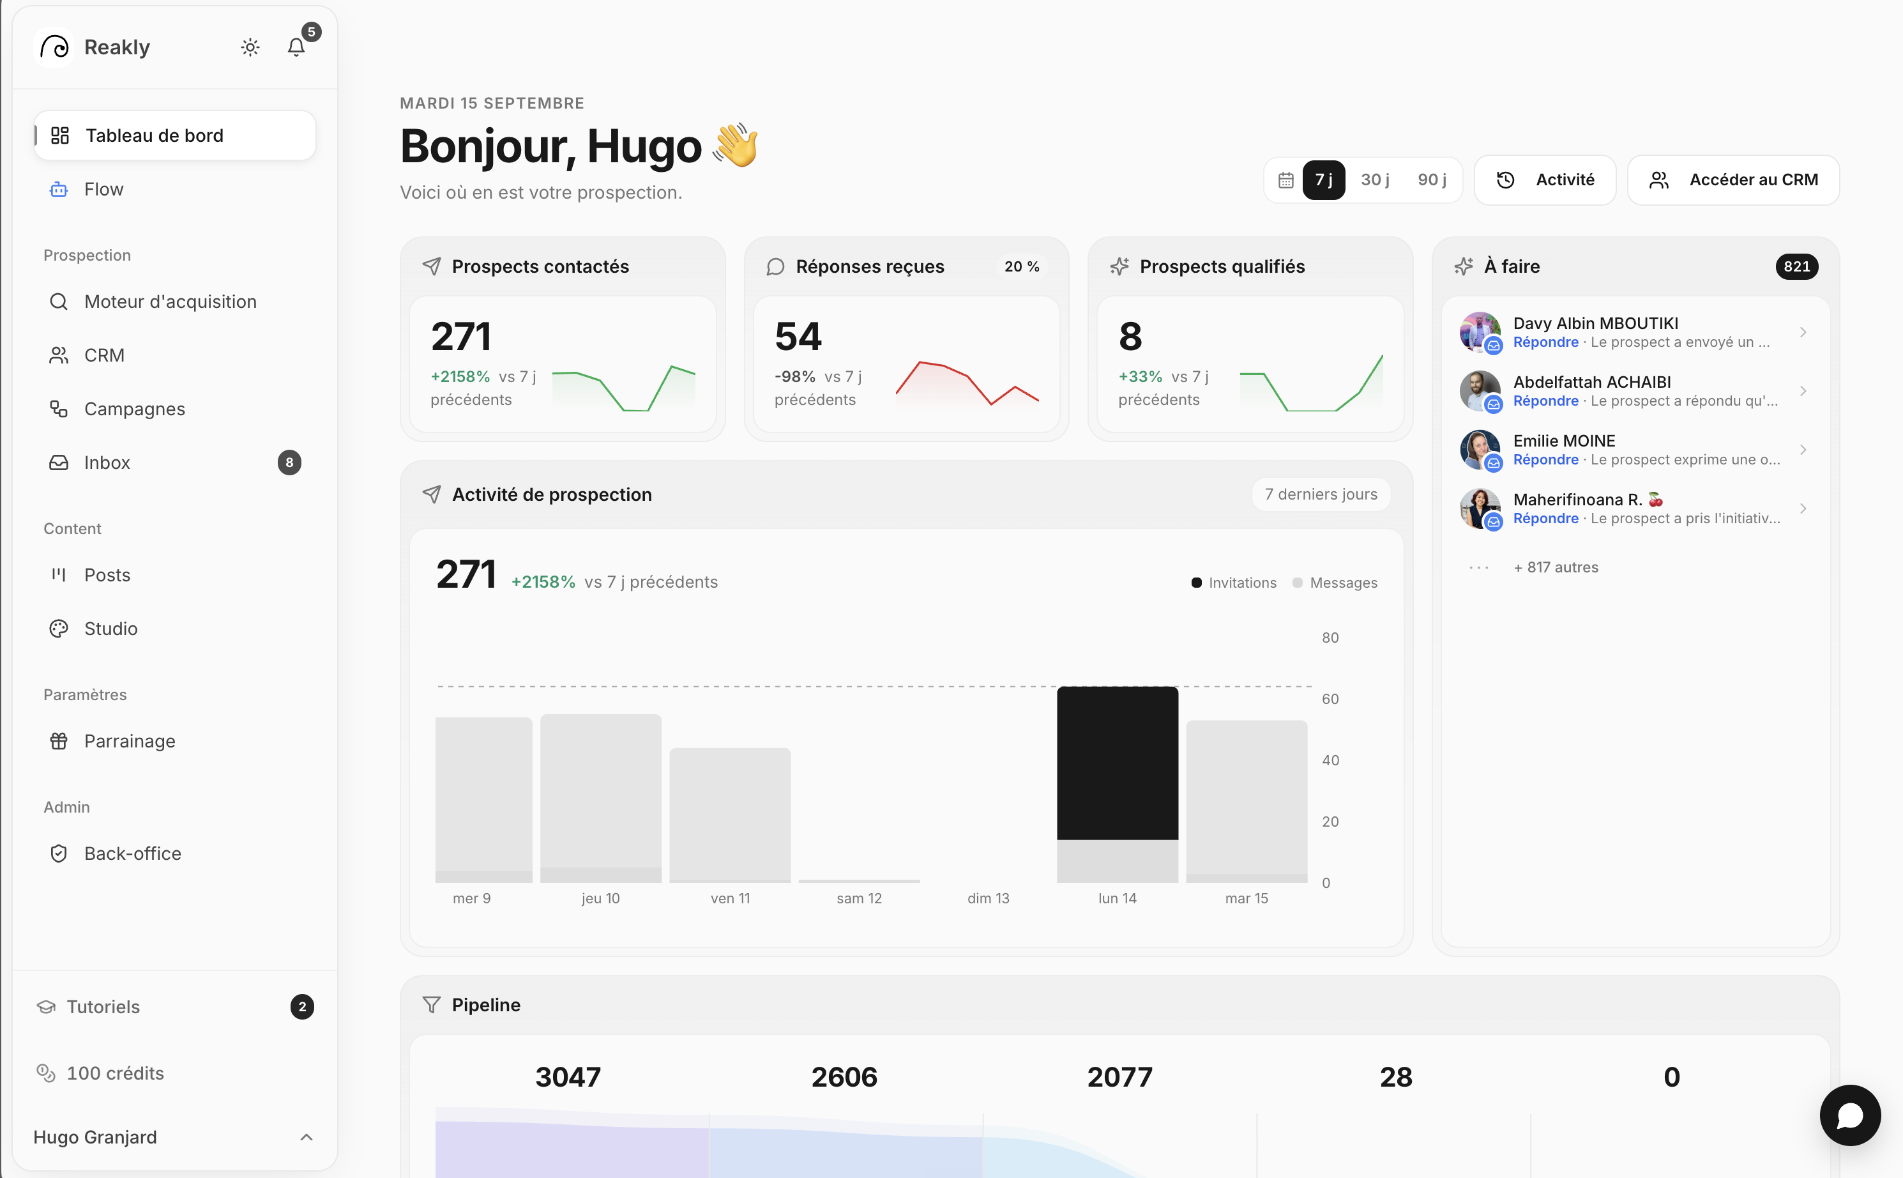Open Tableau de bord in sidebar
The height and width of the screenshot is (1178, 1903).
[174, 135]
